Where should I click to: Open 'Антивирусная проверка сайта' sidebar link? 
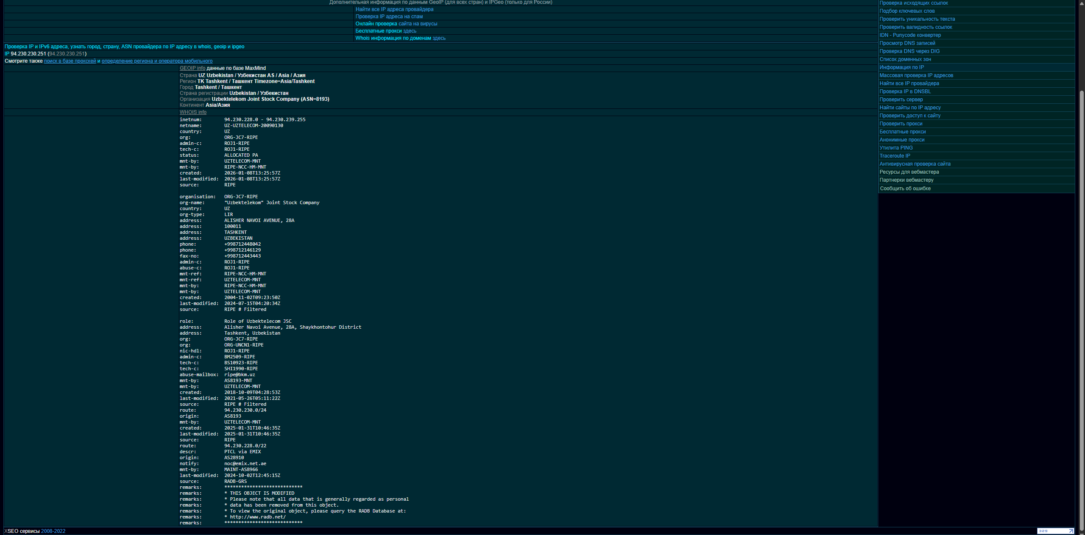click(915, 164)
